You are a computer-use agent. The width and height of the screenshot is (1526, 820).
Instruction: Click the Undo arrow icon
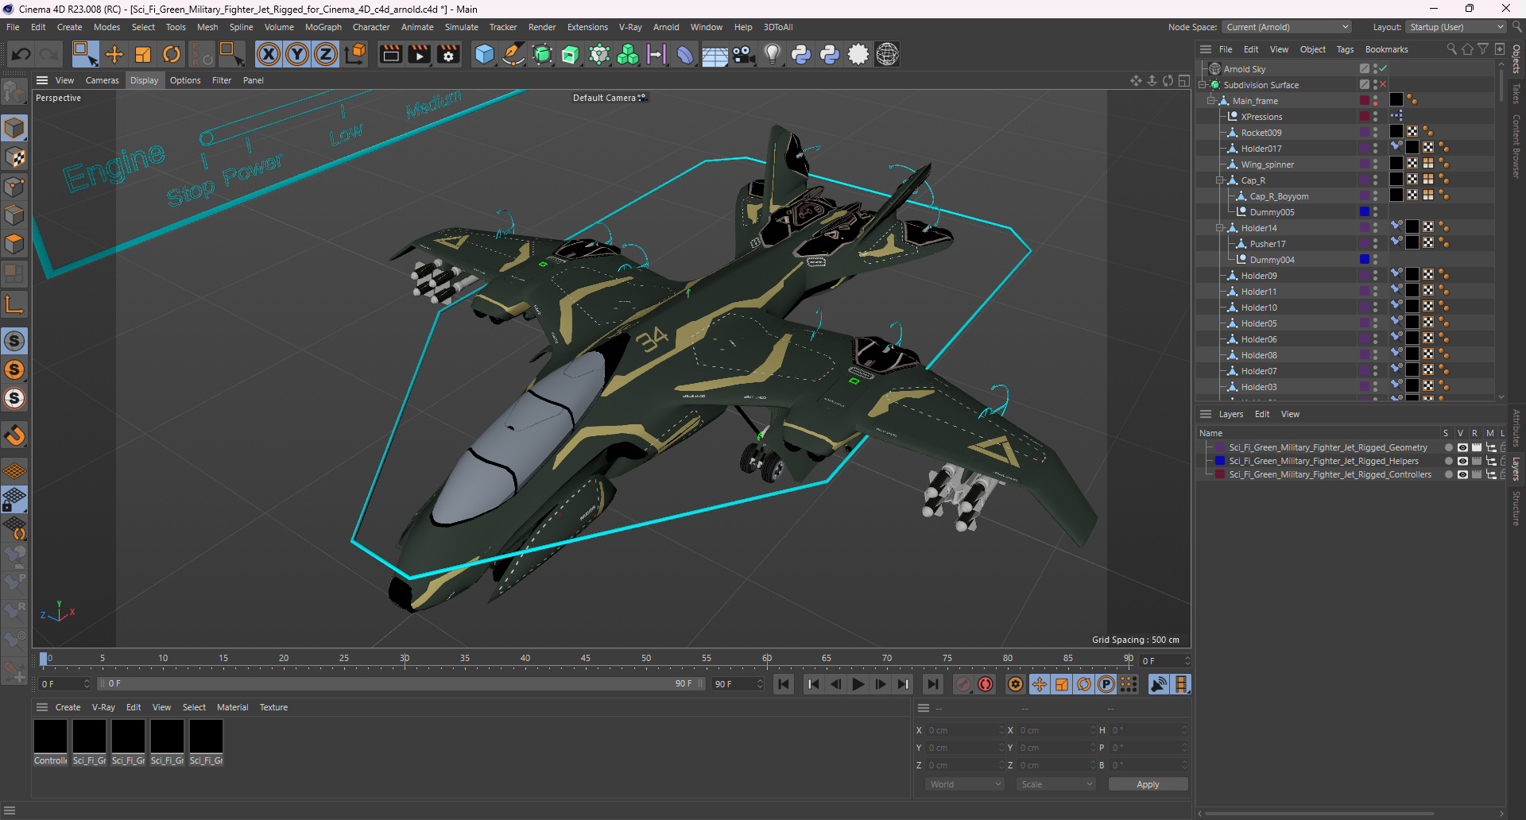point(21,54)
